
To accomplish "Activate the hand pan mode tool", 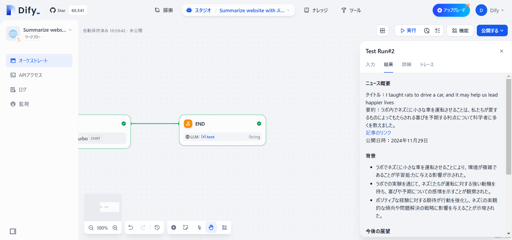I will [x=211, y=227].
